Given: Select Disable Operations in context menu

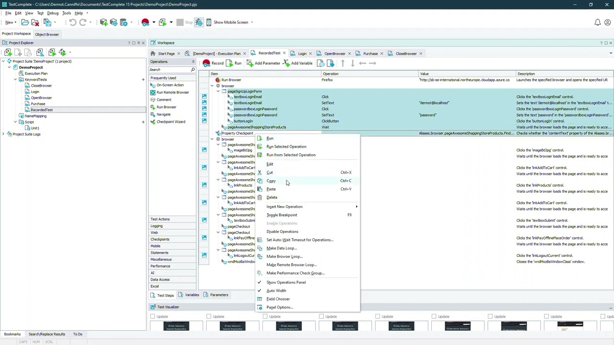Looking at the screenshot, I should [282, 231].
